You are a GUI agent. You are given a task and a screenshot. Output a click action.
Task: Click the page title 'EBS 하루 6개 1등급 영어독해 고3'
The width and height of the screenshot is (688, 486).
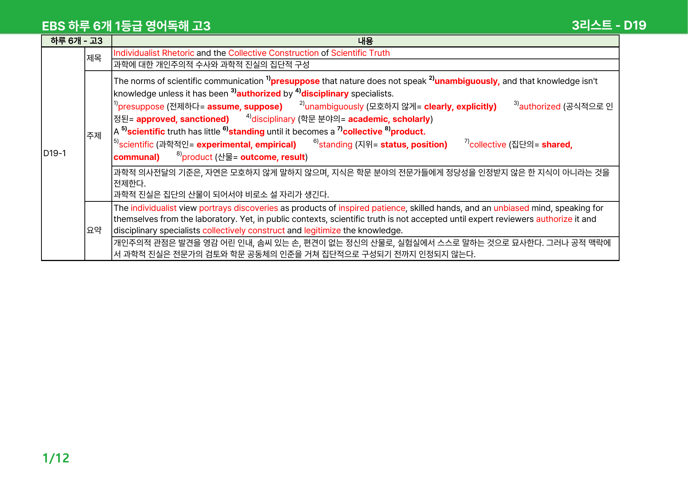tap(126, 26)
